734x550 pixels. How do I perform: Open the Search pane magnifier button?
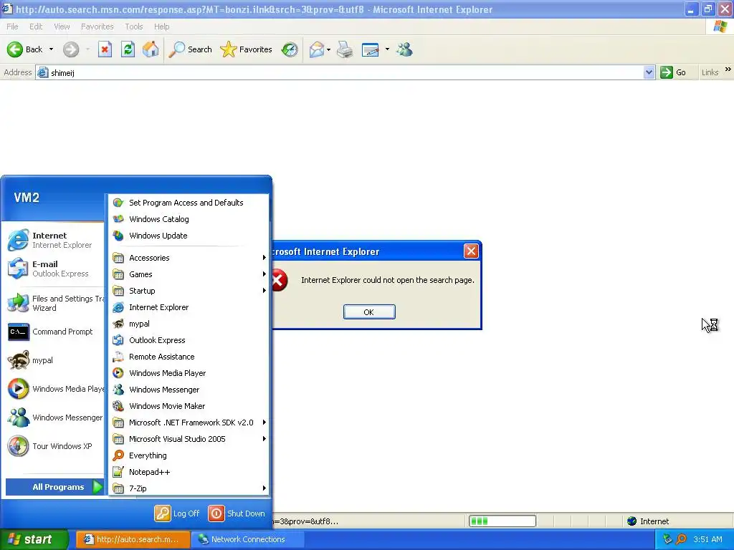point(190,49)
